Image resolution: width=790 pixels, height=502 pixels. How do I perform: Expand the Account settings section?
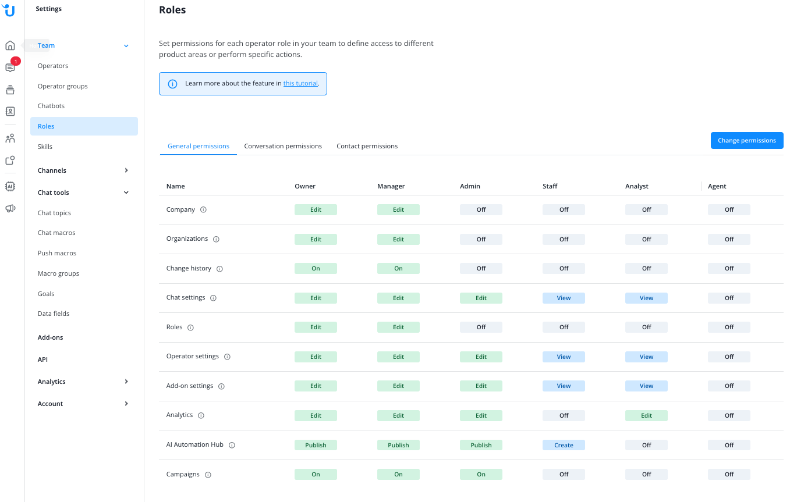(x=126, y=404)
